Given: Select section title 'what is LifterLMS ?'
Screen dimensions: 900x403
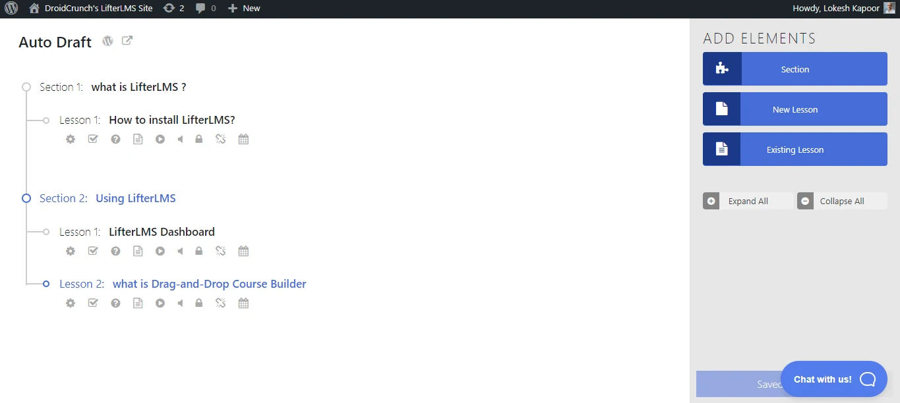Looking at the screenshot, I should point(138,87).
